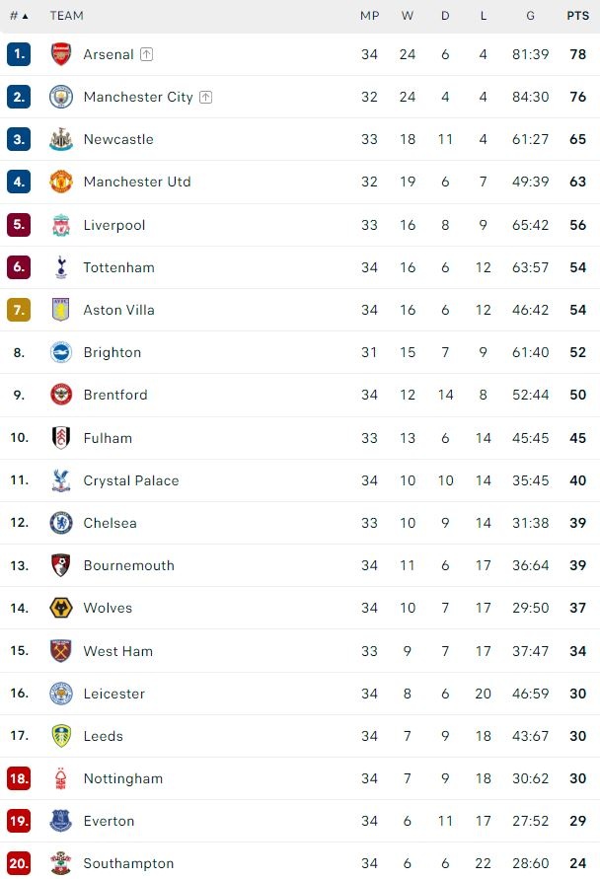
Task: Select the Brighton club badge
Action: (x=61, y=352)
